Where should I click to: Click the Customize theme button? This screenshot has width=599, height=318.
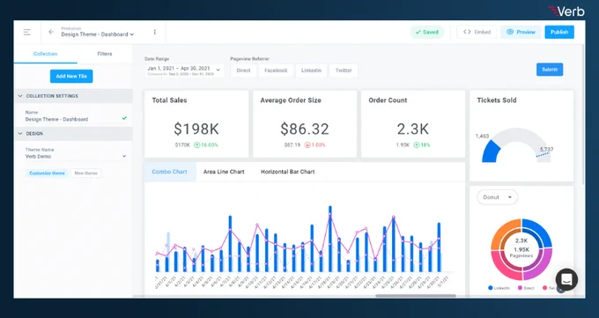[x=47, y=174]
